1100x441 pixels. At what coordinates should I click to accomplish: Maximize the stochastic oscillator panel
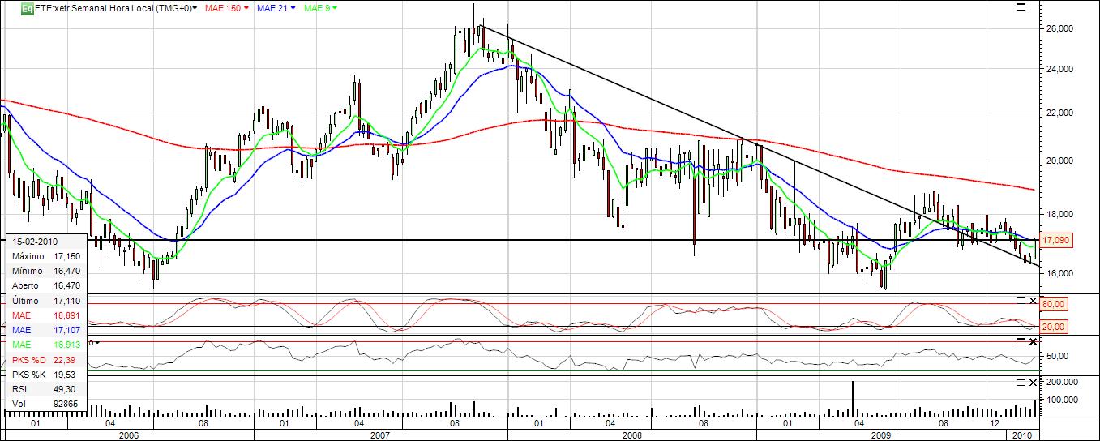point(1021,300)
